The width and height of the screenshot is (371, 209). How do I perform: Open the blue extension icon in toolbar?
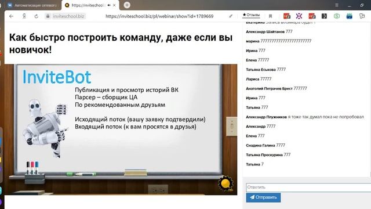(349, 16)
